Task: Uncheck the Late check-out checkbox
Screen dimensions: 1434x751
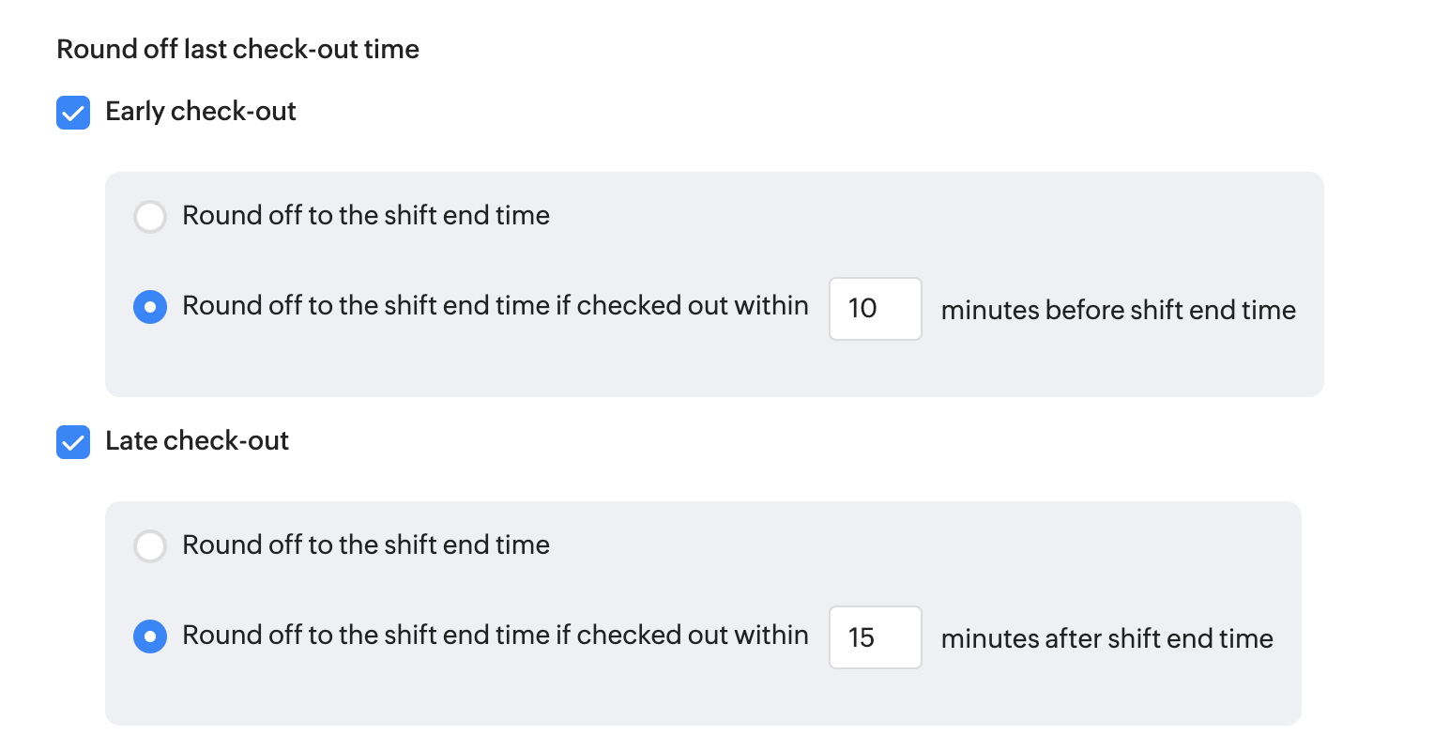Action: (x=73, y=442)
